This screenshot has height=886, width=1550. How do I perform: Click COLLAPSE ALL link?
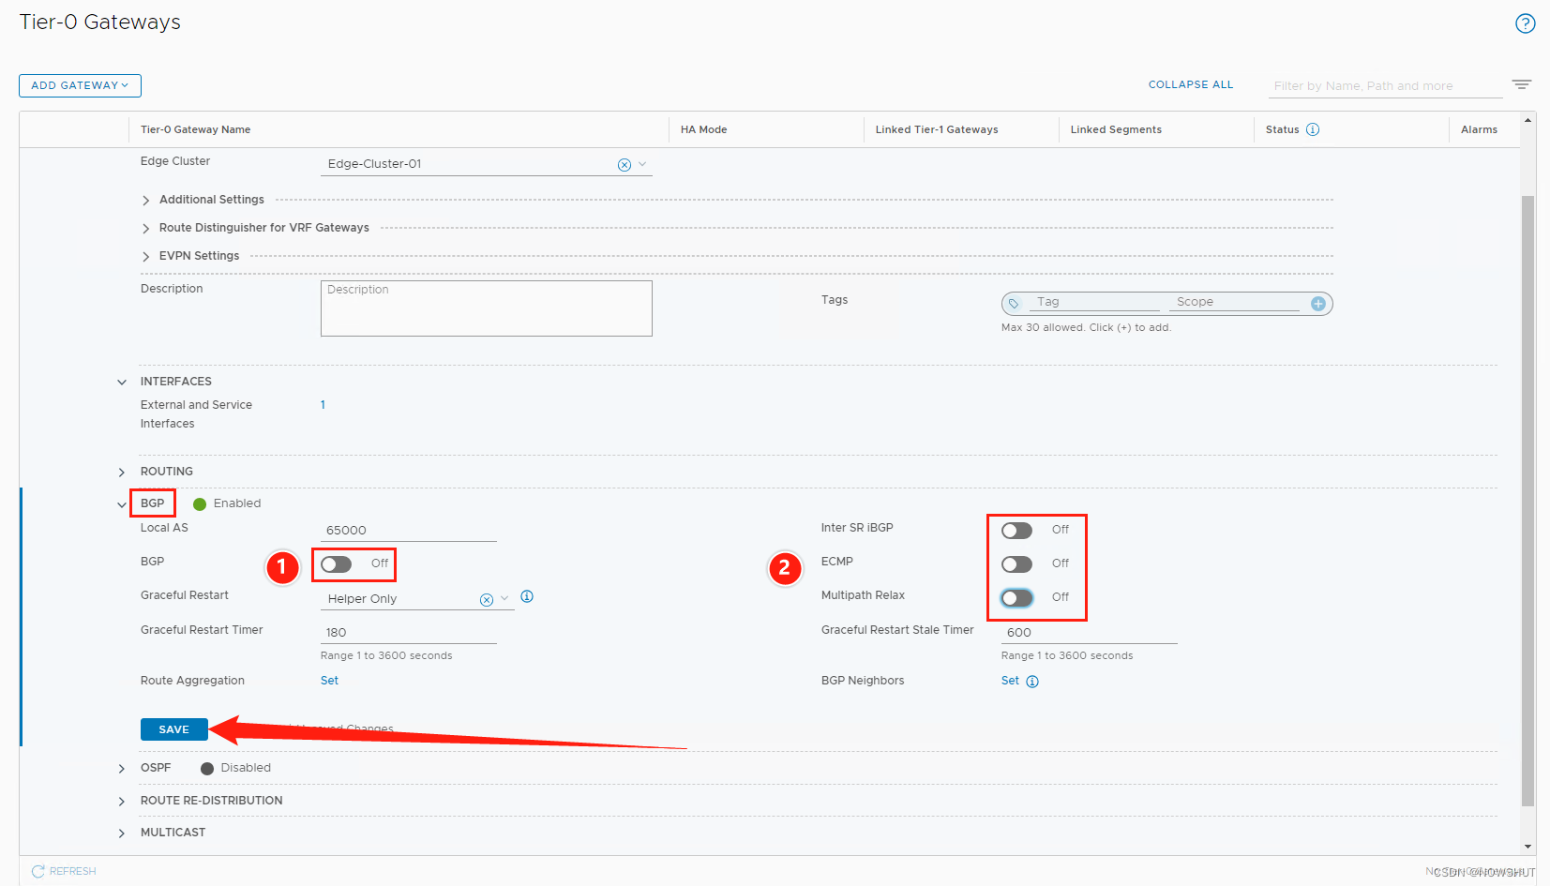(x=1191, y=84)
